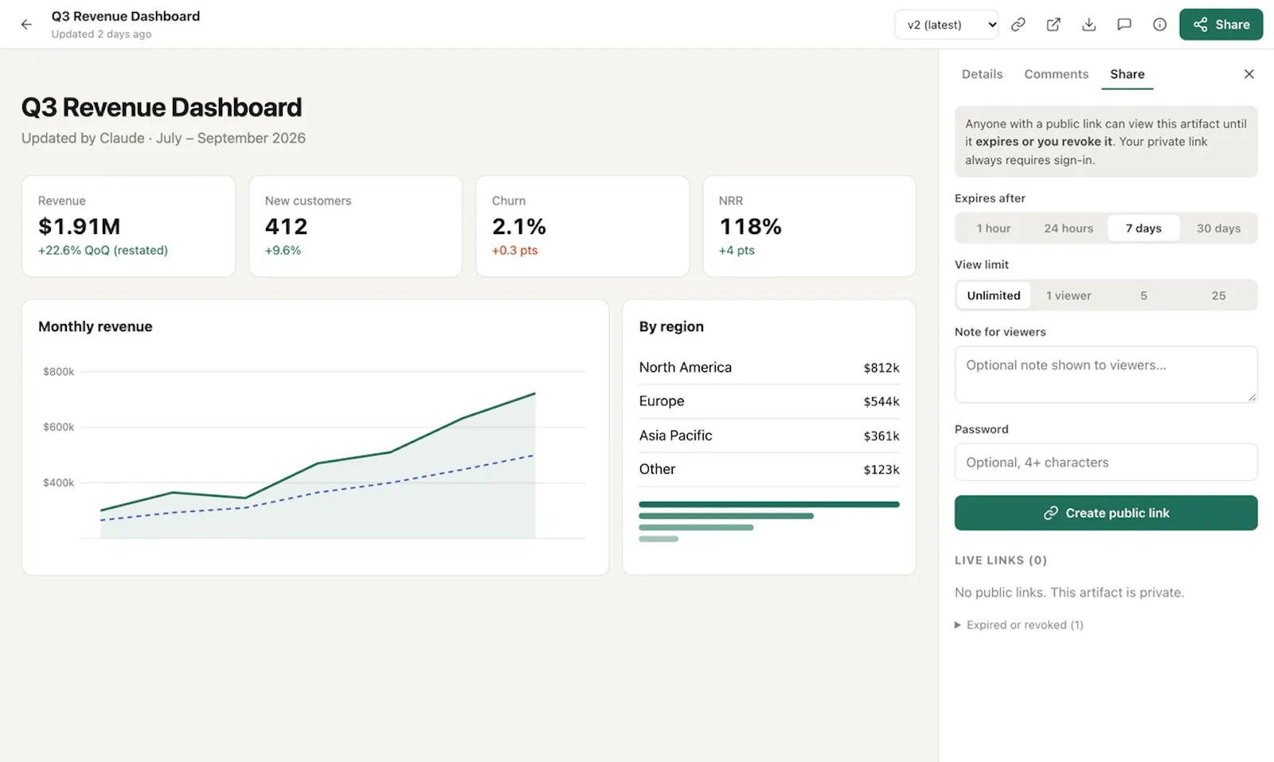Click into the Password field
This screenshot has width=1274, height=762.
coord(1106,463)
